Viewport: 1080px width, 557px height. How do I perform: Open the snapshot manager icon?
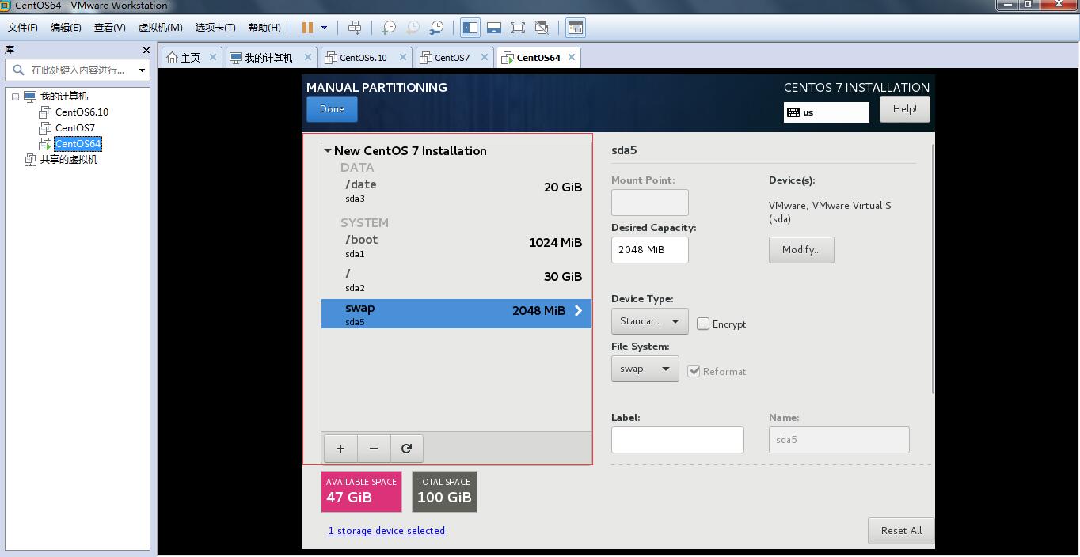point(436,28)
